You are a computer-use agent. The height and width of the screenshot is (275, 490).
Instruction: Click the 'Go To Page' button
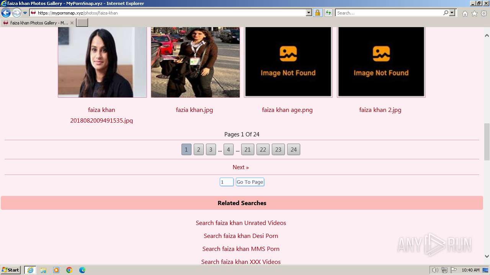pyautogui.click(x=250, y=182)
